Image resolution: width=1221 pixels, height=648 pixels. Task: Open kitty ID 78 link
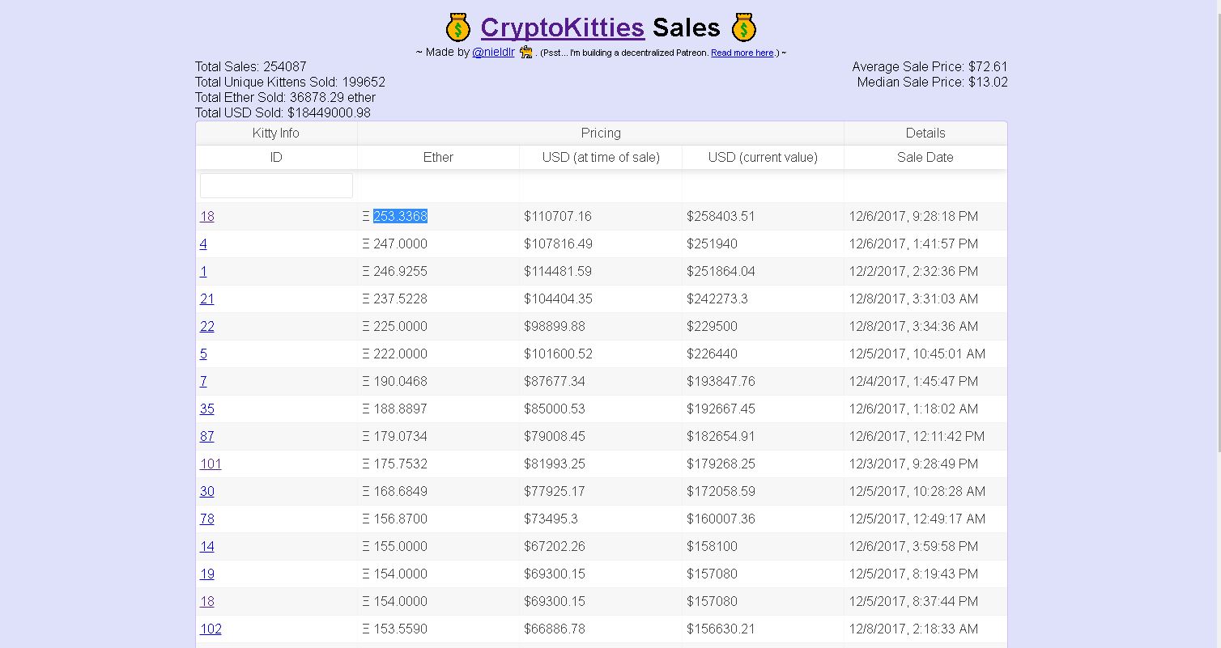[207, 519]
